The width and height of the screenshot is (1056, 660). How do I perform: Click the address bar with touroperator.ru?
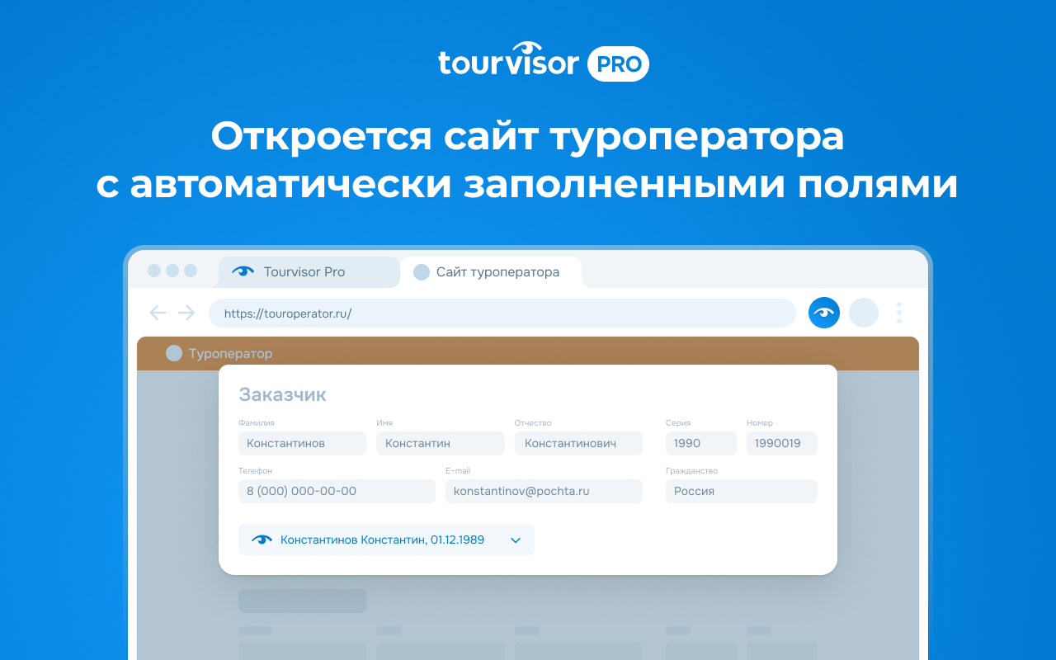point(502,313)
